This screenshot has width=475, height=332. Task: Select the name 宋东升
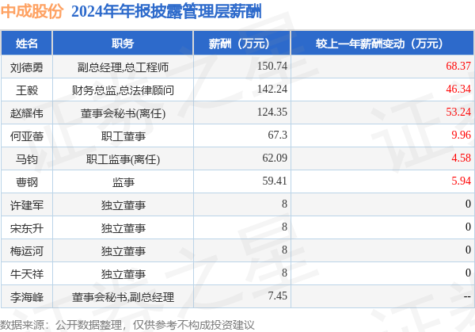(x=27, y=229)
